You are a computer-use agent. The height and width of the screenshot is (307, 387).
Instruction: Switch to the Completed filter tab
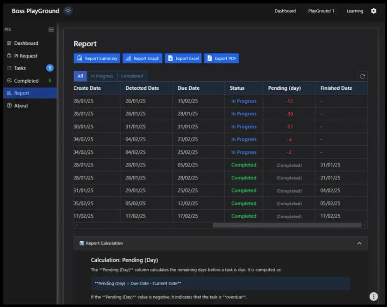(132, 76)
